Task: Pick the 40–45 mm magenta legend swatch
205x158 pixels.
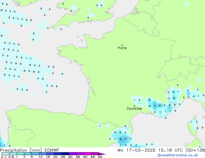Action: point(88,154)
